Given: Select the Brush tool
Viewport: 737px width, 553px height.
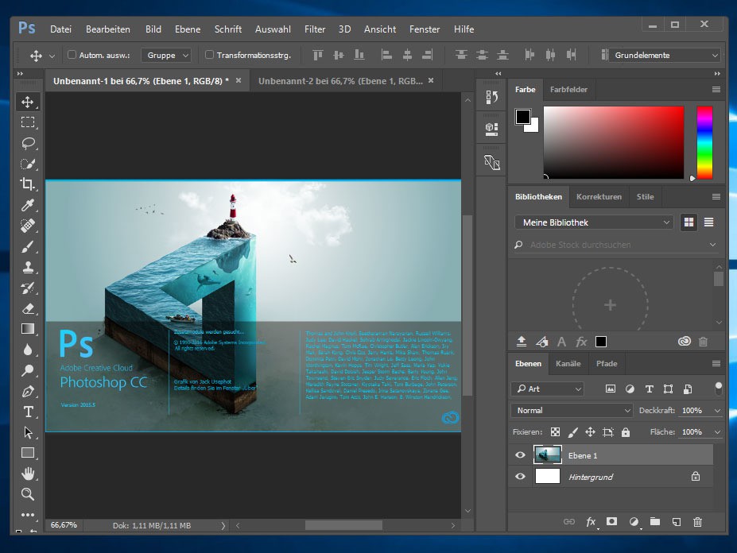Looking at the screenshot, I should point(28,246).
